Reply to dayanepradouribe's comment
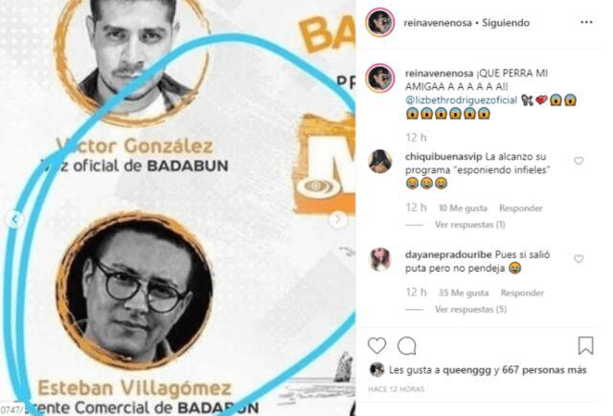Viewport: 613px width, 416px height. point(522,293)
